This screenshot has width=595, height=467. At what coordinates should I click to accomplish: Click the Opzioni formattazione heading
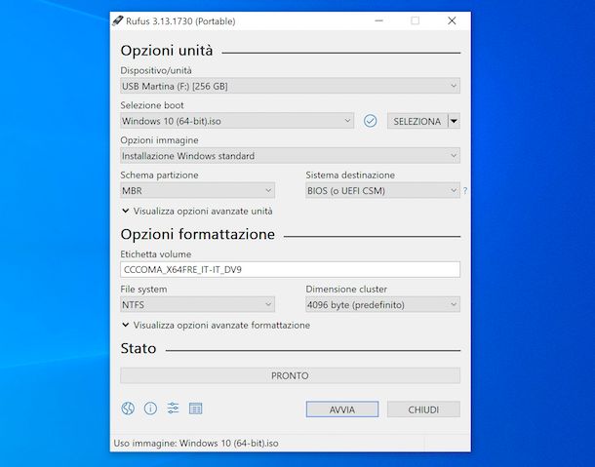198,234
